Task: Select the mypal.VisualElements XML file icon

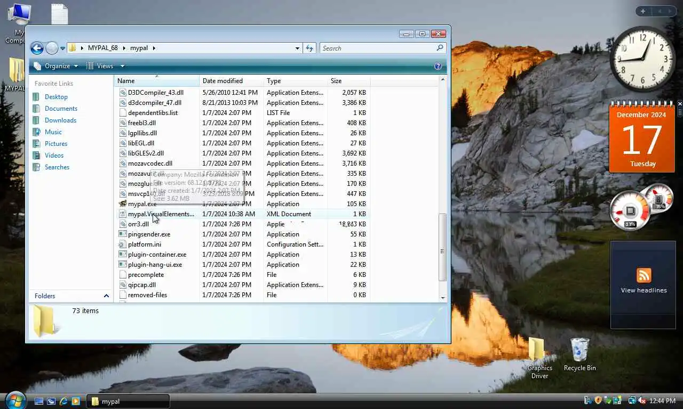Action: (123, 214)
